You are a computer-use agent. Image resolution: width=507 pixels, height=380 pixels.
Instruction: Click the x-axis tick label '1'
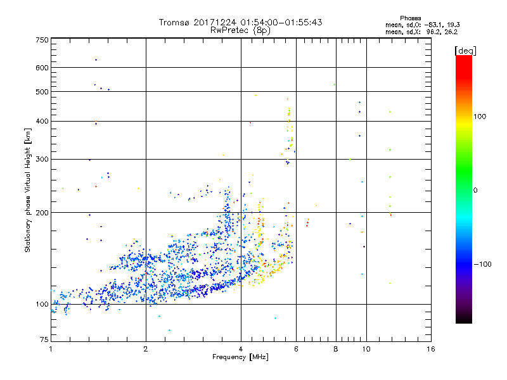[x=51, y=349]
